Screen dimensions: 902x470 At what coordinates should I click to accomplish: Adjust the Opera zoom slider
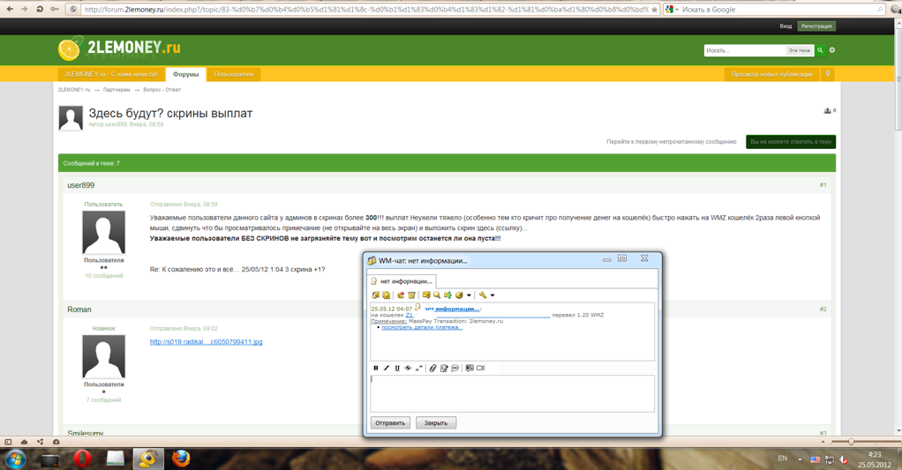pyautogui.click(x=850, y=442)
